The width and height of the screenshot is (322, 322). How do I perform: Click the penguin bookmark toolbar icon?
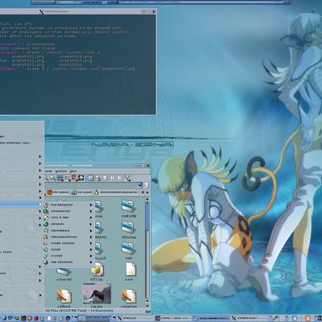(97, 192)
